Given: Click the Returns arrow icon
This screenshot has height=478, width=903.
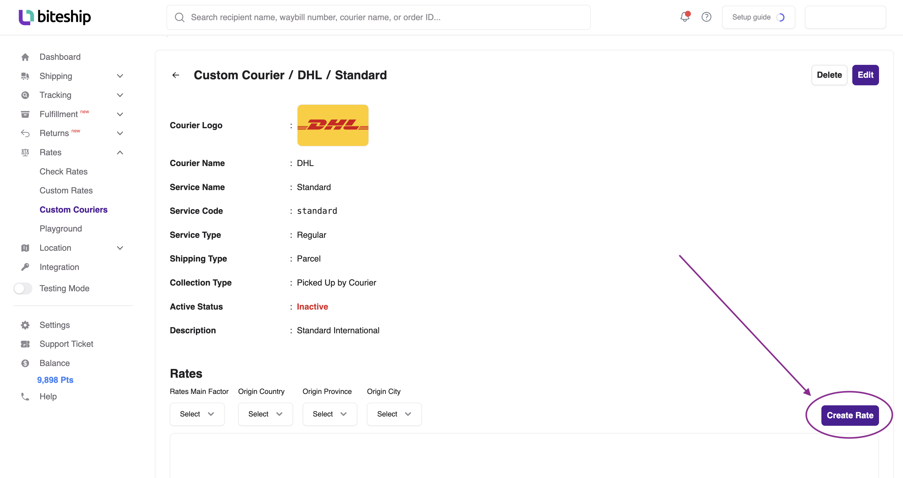Looking at the screenshot, I should pos(25,133).
